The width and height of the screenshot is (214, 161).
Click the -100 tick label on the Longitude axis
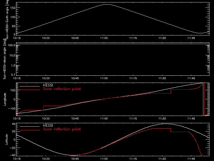click(x=12, y=108)
